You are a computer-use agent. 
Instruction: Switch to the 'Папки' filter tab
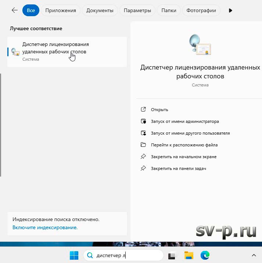tap(169, 10)
